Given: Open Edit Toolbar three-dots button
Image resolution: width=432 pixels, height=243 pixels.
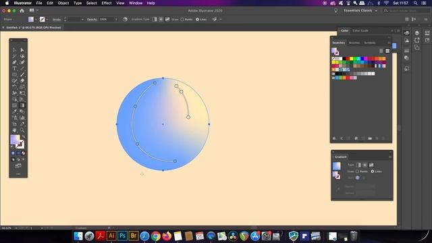Looking at the screenshot, I should 18,174.
